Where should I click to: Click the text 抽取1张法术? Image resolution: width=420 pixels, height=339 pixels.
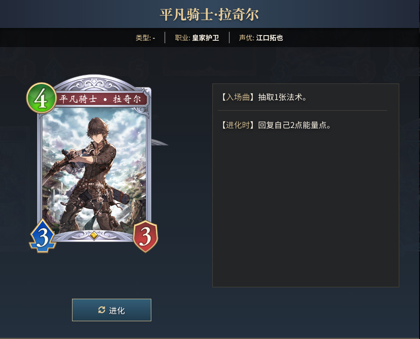pyautogui.click(x=280, y=97)
